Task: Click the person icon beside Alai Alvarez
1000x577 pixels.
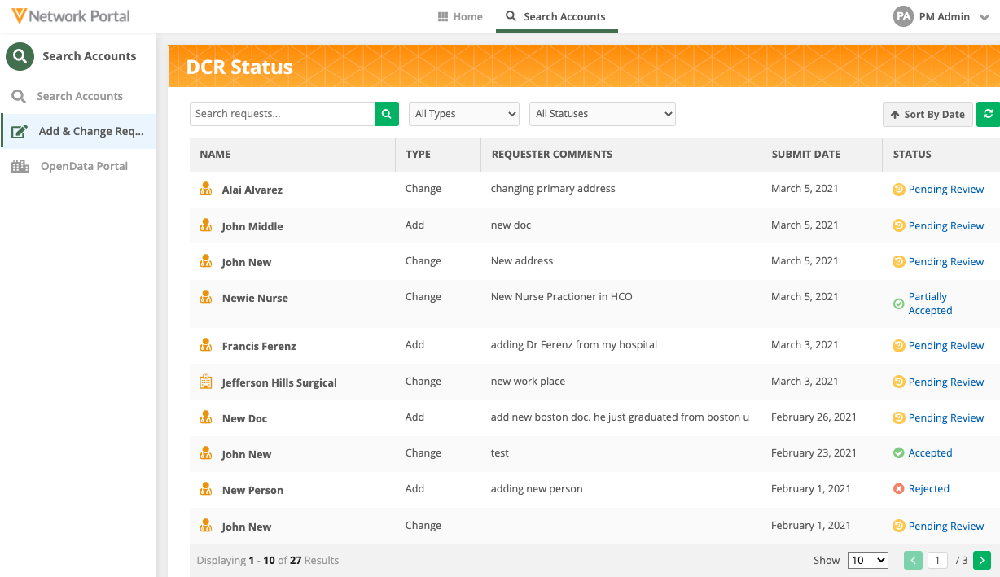Action: point(206,189)
